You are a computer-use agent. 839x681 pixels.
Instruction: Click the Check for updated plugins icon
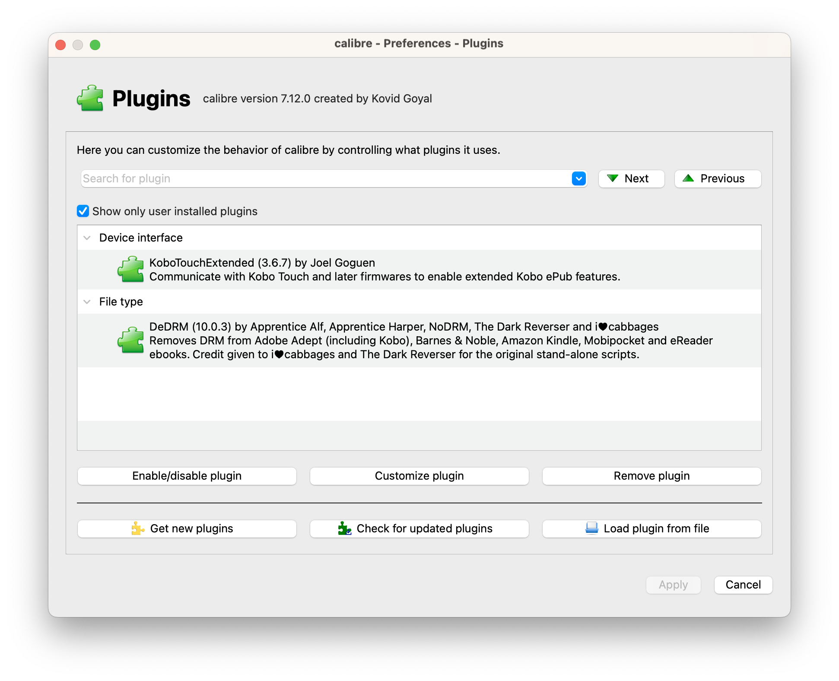coord(344,528)
